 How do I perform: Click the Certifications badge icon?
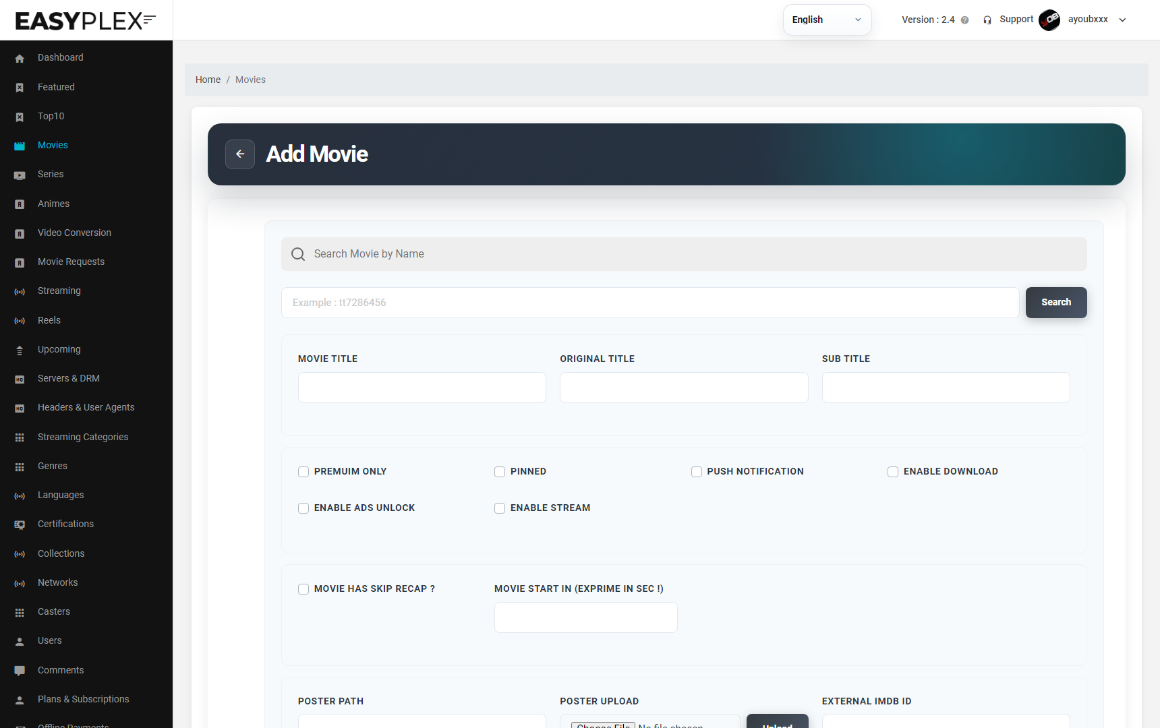(x=20, y=524)
